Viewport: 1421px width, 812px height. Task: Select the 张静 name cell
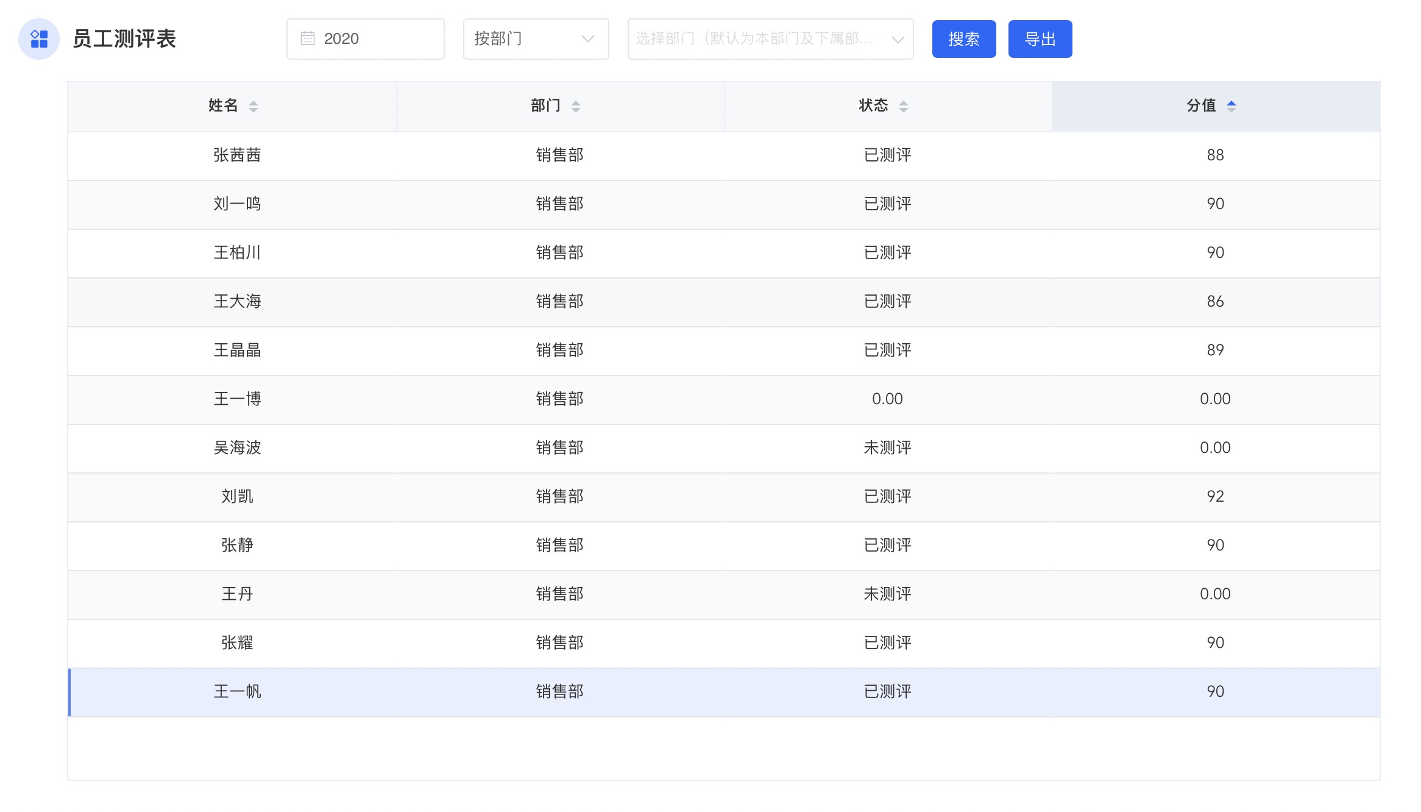(237, 545)
